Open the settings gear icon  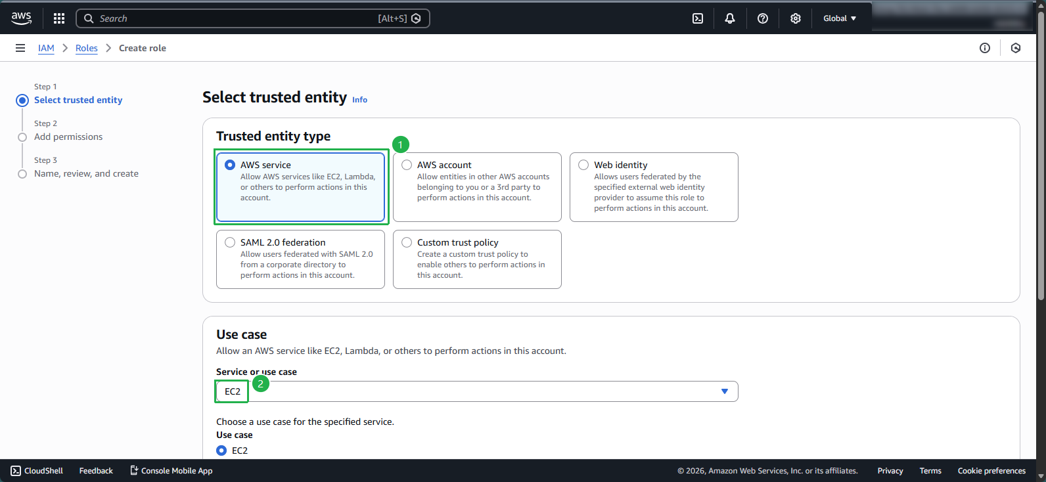(x=796, y=18)
